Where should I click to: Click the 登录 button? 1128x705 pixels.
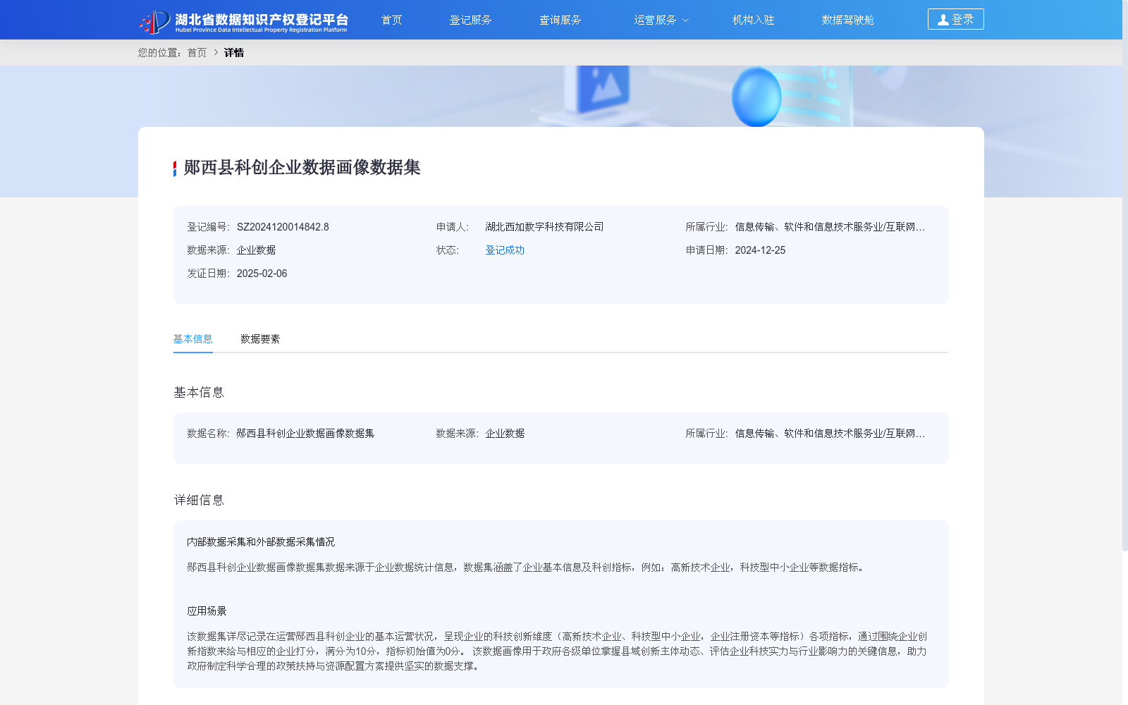955,19
